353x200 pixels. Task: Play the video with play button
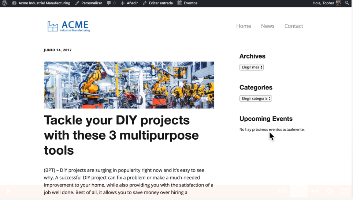[9, 192]
